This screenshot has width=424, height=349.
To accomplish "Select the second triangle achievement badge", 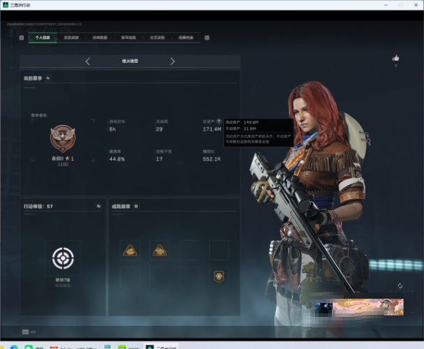I will pos(159,250).
